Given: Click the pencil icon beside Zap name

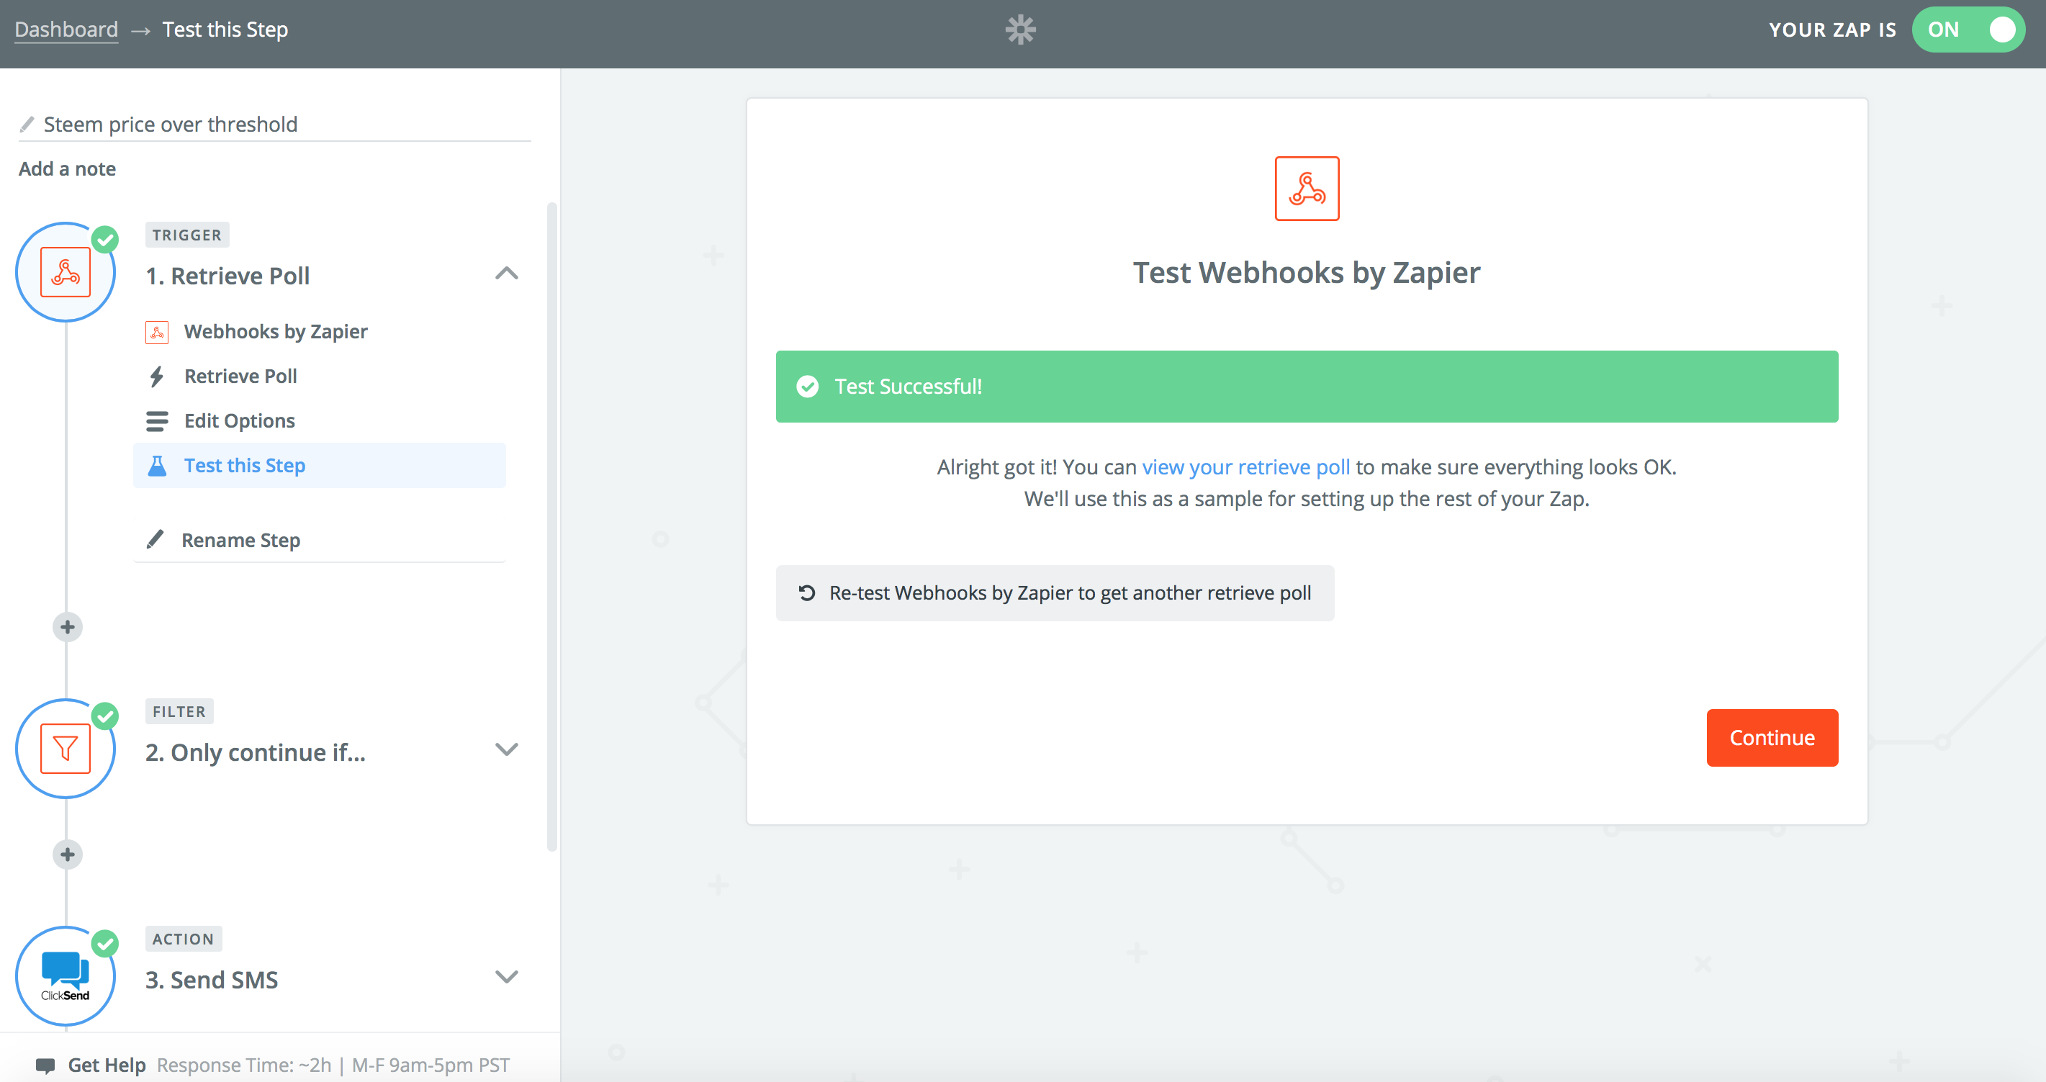Looking at the screenshot, I should [x=27, y=125].
